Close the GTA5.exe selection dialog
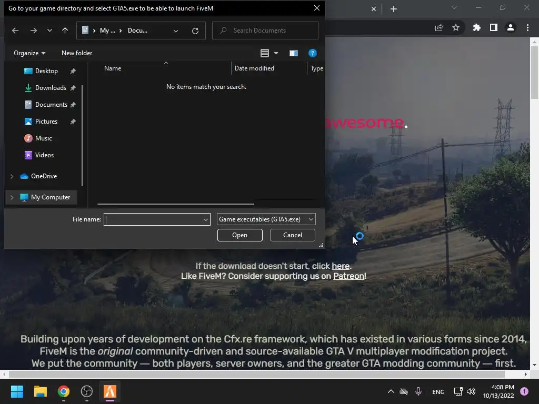539x404 pixels. [317, 8]
